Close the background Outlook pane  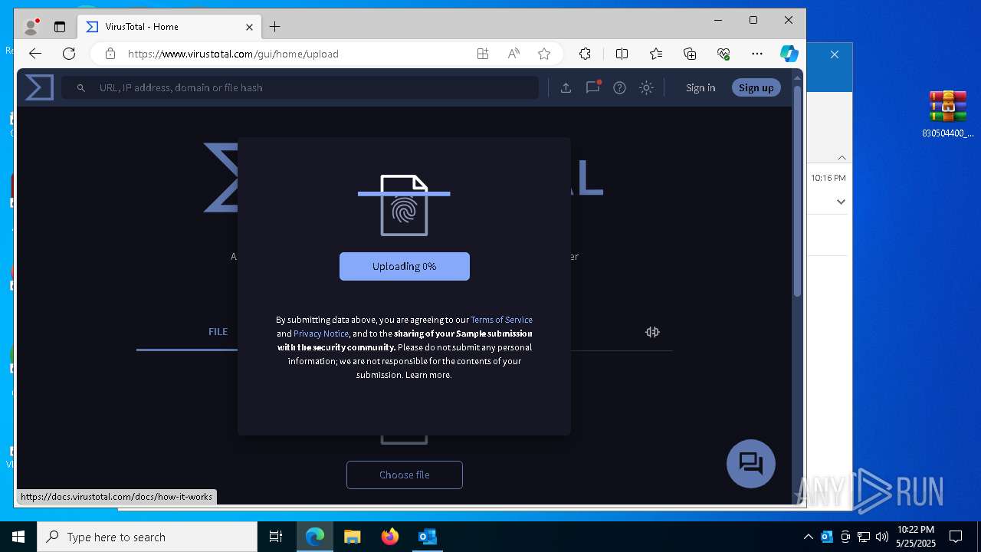[835, 54]
